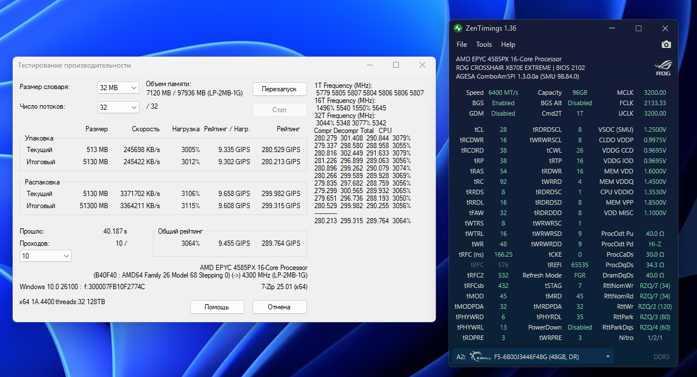Open the passes dropdown showing 10
This screenshot has height=377, width=697.
(46, 256)
